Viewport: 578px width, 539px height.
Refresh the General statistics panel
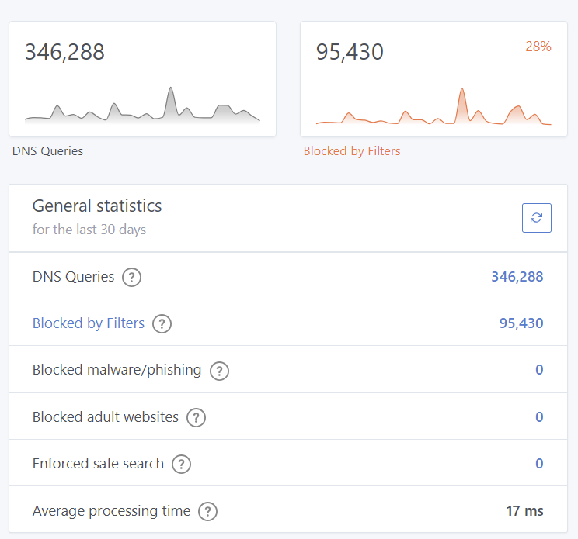pyautogui.click(x=536, y=218)
